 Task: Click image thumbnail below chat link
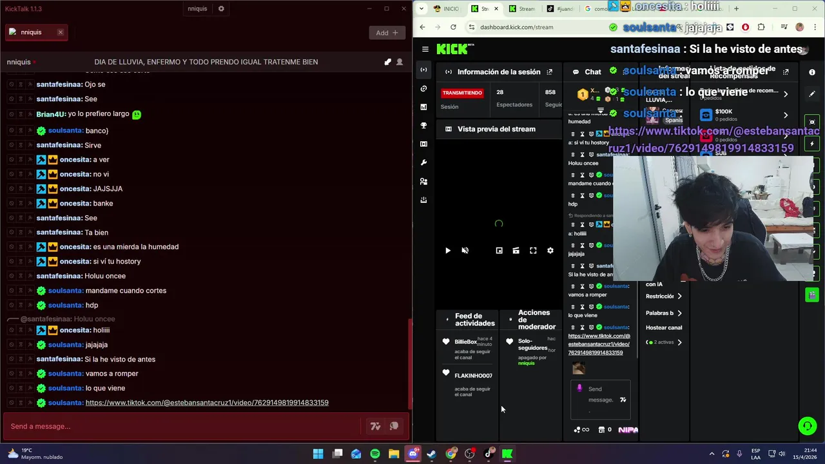(578, 368)
